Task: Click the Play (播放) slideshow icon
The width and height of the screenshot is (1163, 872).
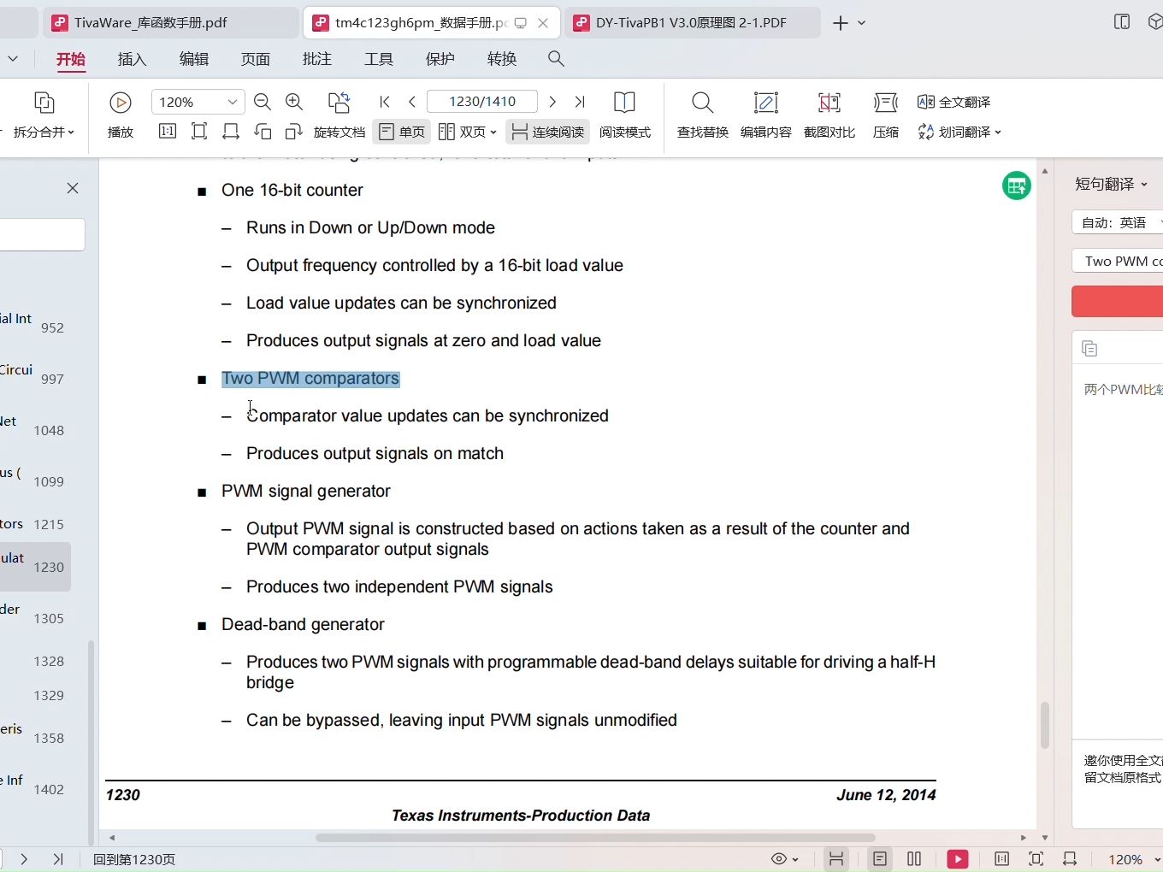Action: [121, 103]
